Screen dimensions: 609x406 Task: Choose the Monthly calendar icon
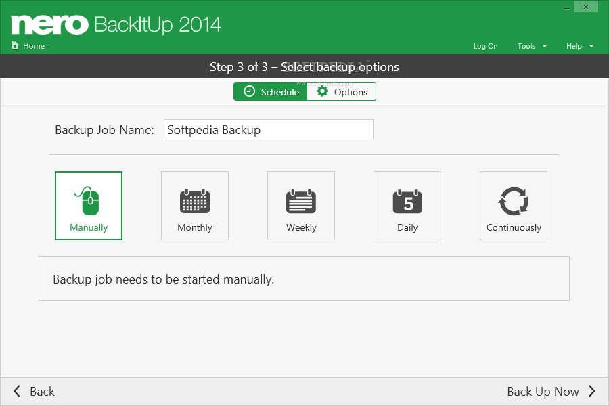(x=195, y=201)
